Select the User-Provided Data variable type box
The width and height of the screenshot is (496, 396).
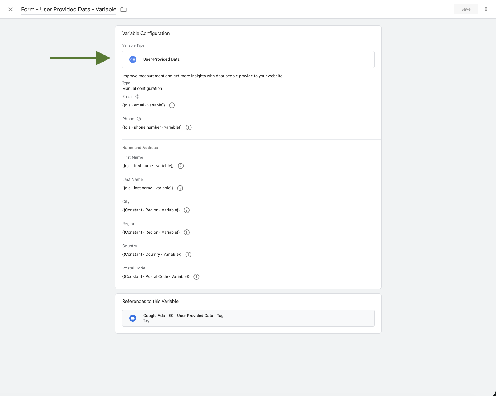[248, 59]
